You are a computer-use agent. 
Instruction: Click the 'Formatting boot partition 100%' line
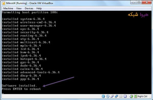point(30,12)
